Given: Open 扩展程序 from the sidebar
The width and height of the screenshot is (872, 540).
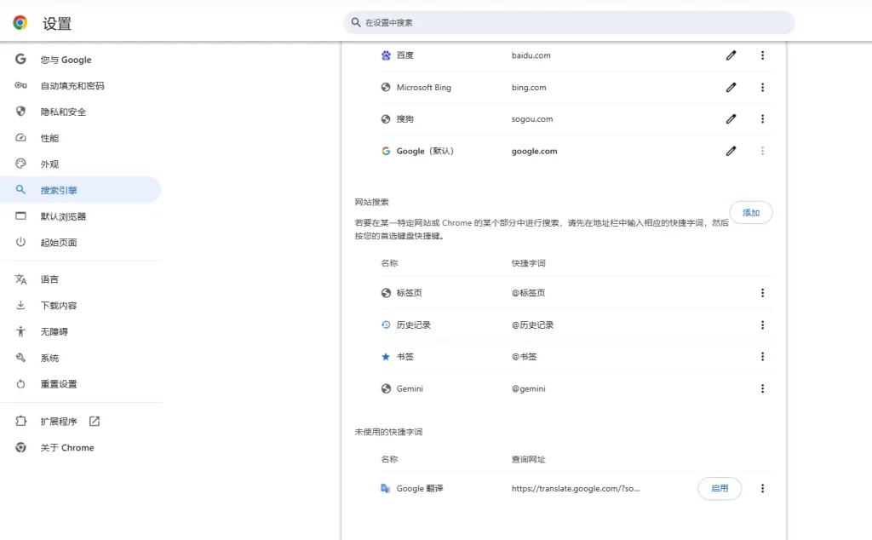Looking at the screenshot, I should [x=81, y=422].
